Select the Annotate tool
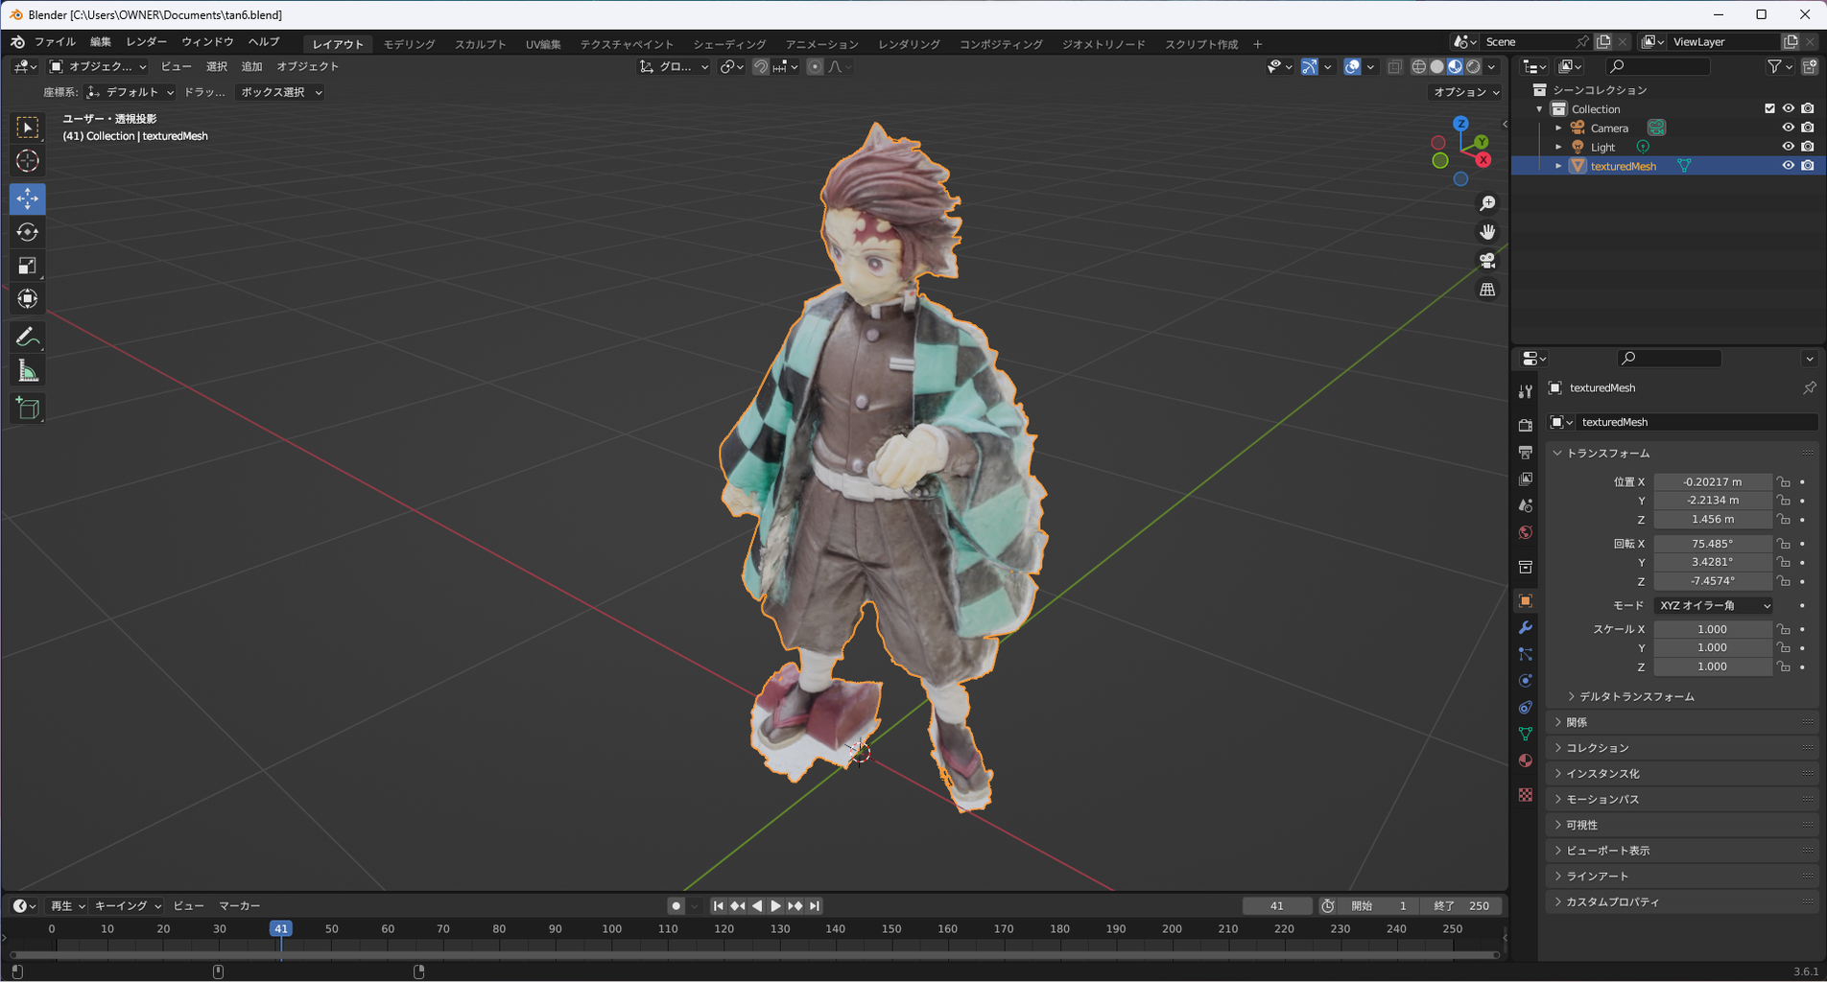 tap(28, 337)
